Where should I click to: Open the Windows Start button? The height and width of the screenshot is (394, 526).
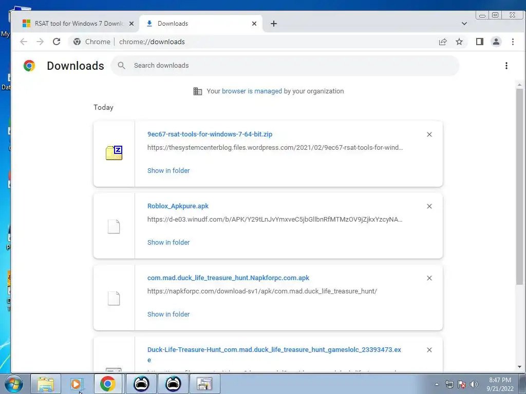pos(13,384)
